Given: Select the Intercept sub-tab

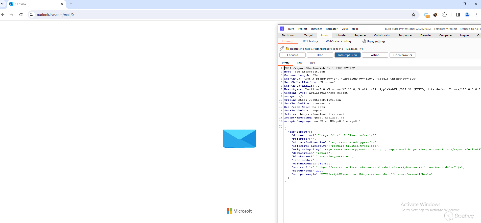Looking at the screenshot, I should (x=288, y=41).
